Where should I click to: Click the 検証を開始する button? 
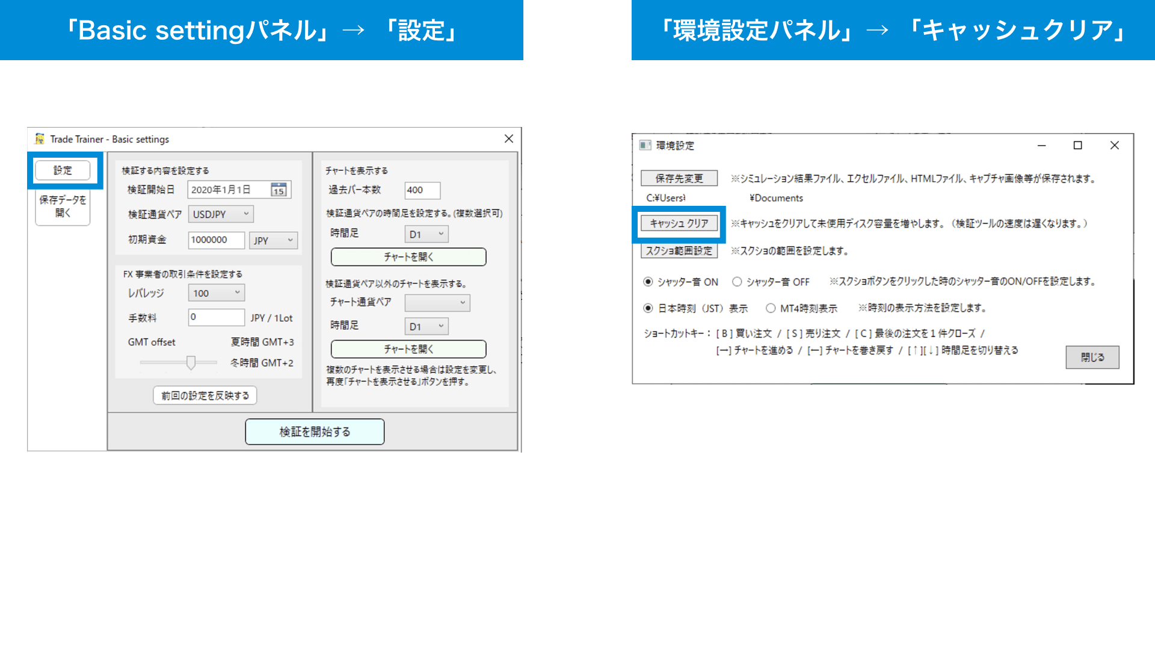point(315,432)
